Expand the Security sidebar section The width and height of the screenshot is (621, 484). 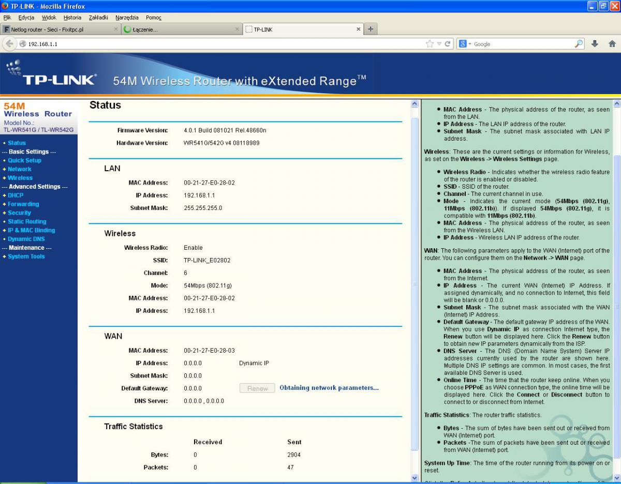coord(19,213)
